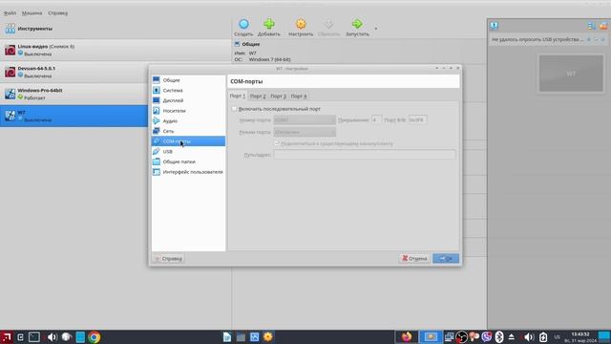Open Интерфейс пользователя settings category
This screenshot has width=611, height=344.
pyautogui.click(x=188, y=172)
